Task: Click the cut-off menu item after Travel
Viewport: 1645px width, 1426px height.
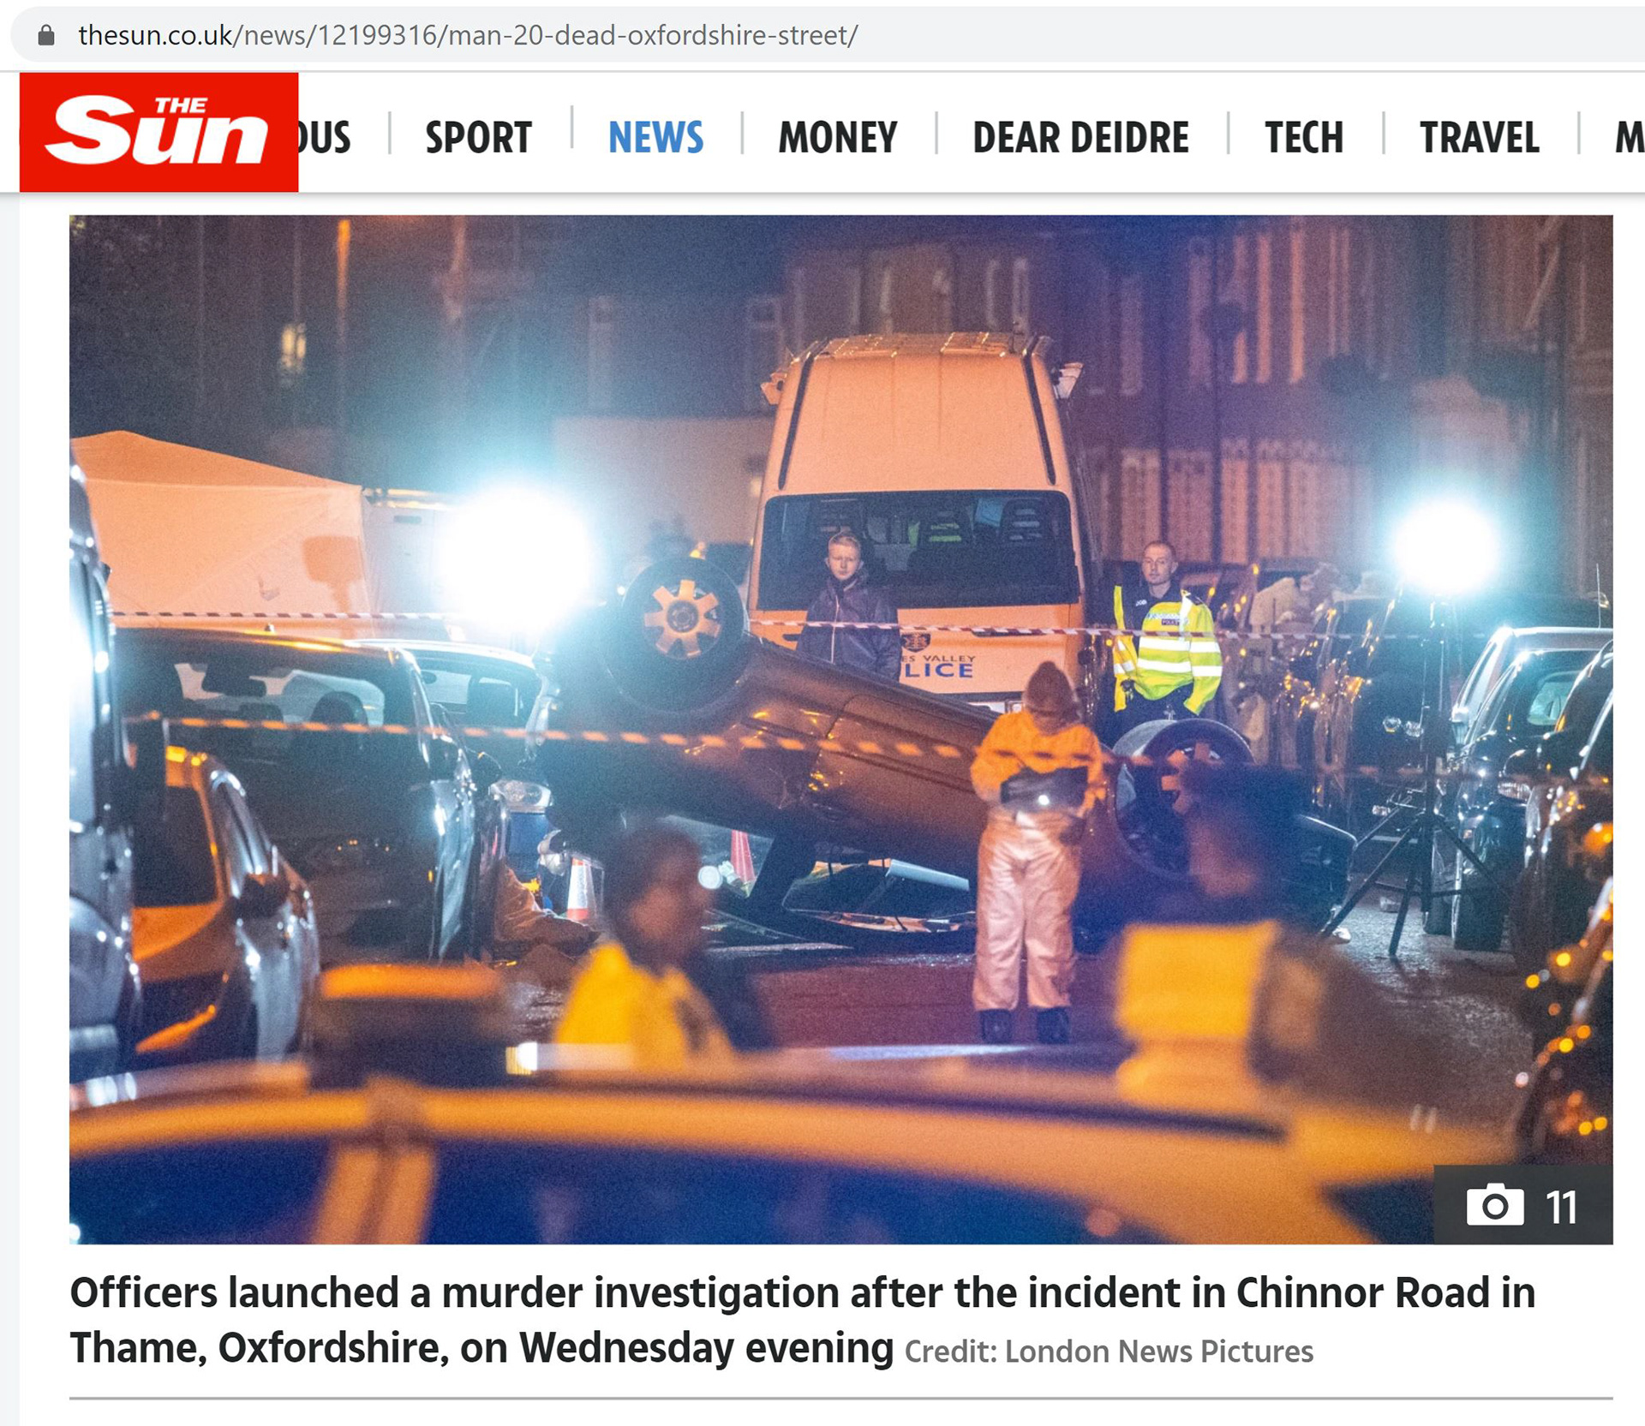Action: tap(1630, 137)
